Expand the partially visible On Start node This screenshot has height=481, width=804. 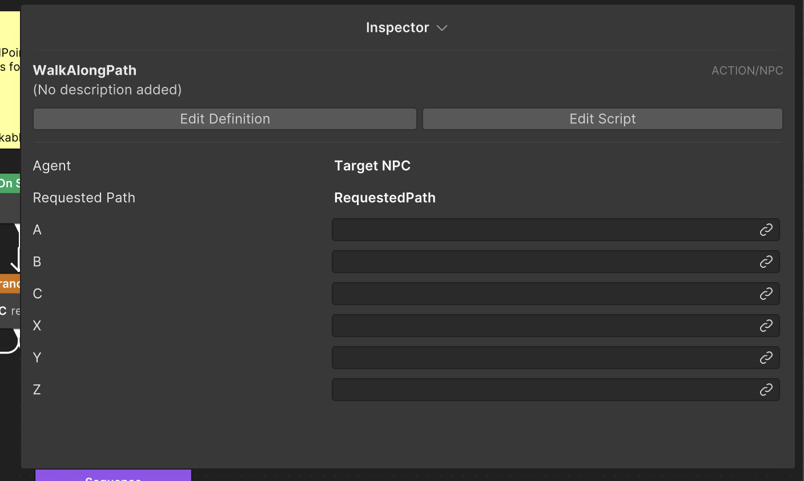10,183
